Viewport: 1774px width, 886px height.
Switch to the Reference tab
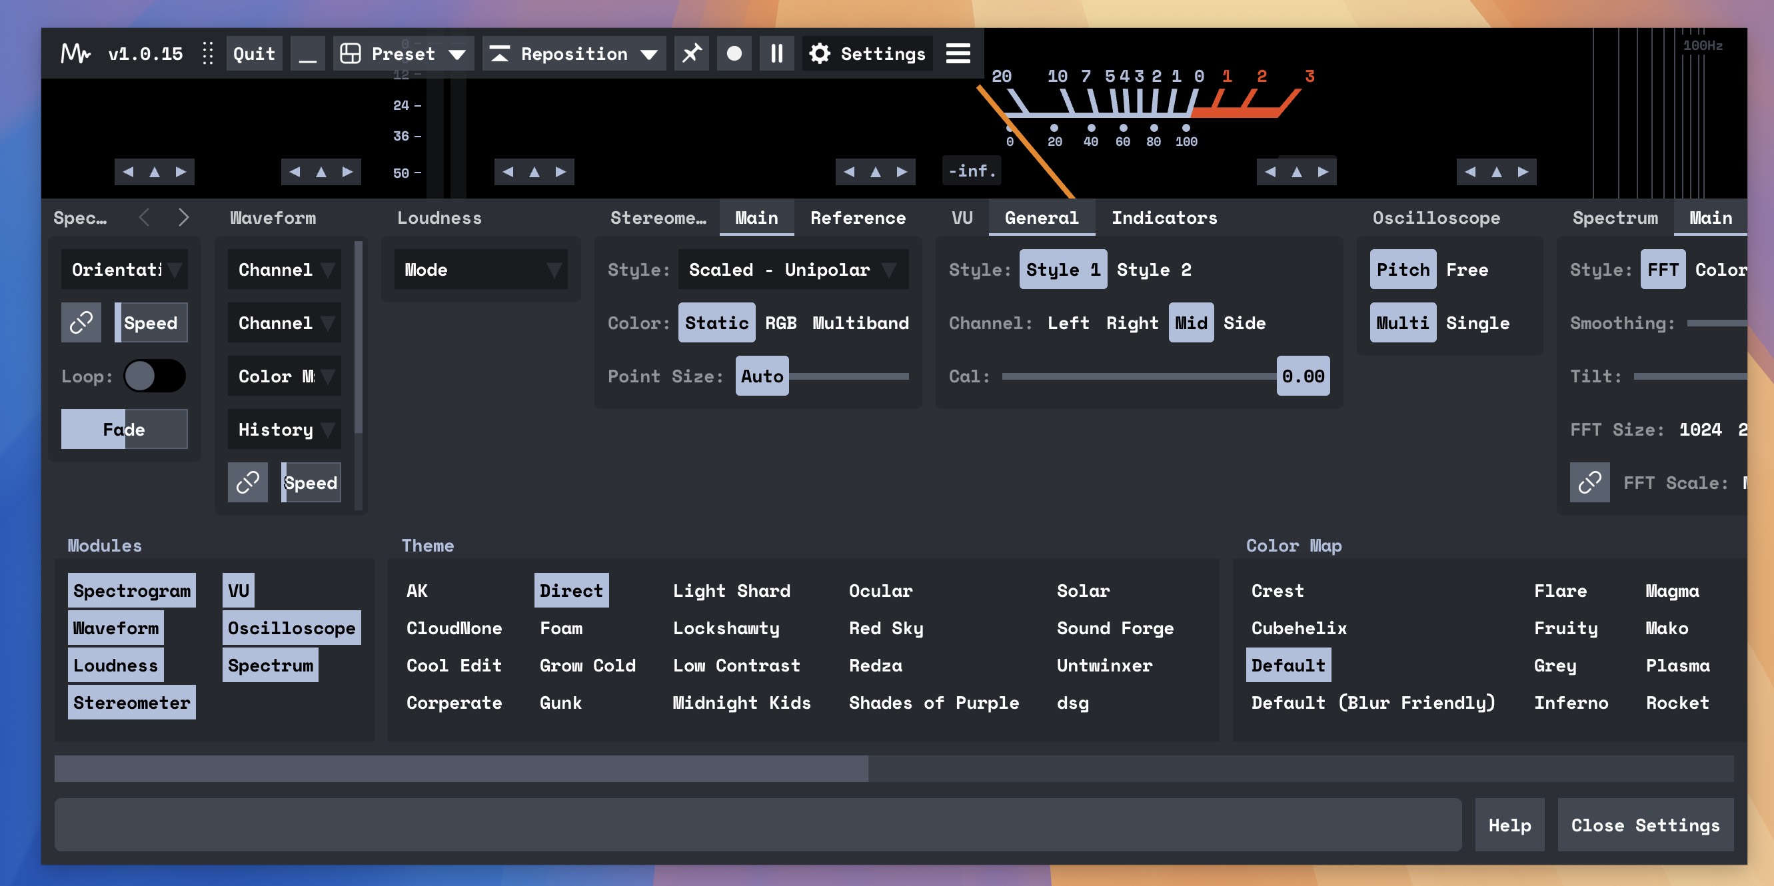[858, 218]
